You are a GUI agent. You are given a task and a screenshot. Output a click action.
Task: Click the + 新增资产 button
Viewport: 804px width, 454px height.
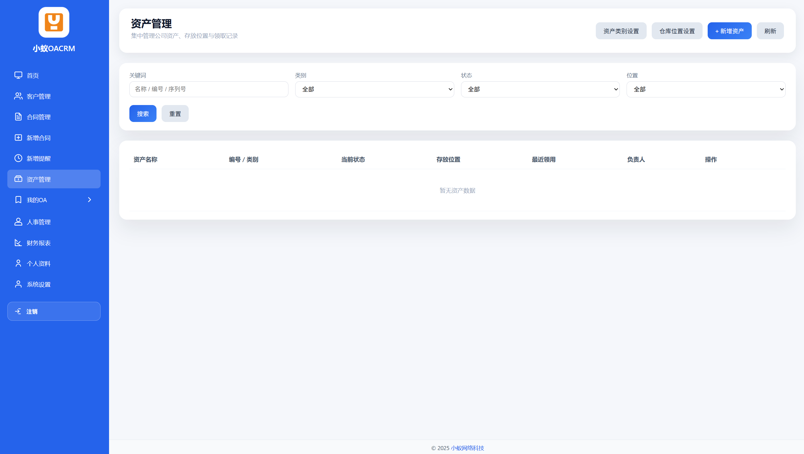pos(729,31)
